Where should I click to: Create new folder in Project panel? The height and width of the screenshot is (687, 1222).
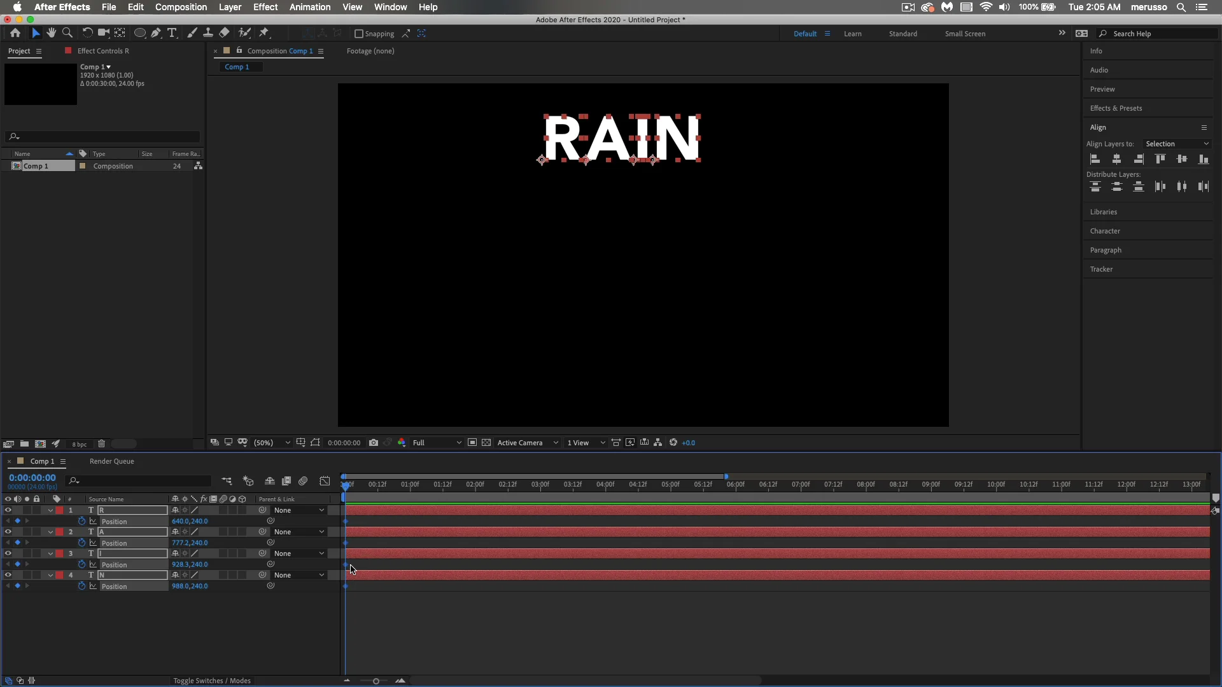point(24,444)
